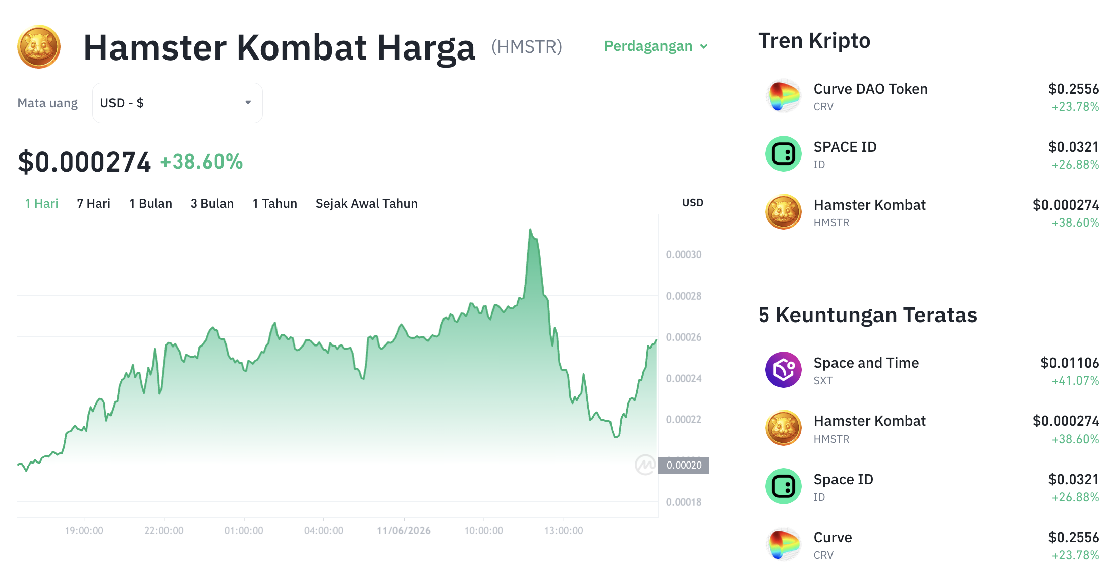This screenshot has width=1109, height=577.
Task: Click the Curve CRV icon in top gainers
Action: coord(783,544)
